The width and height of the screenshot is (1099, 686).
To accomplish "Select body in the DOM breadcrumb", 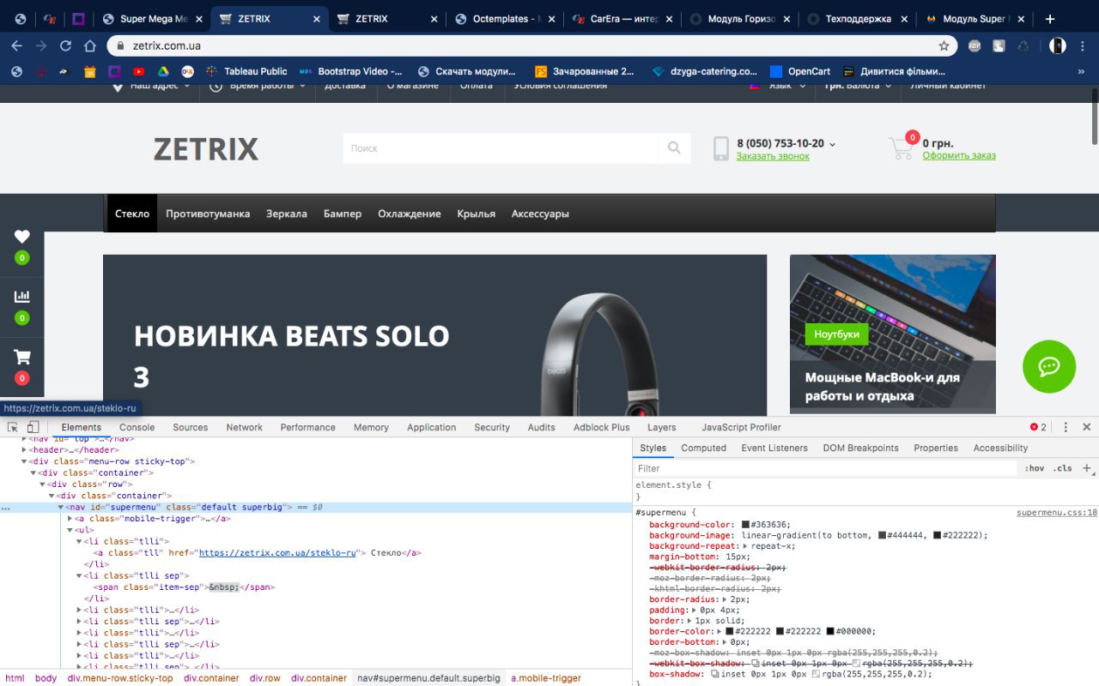I will click(46, 677).
